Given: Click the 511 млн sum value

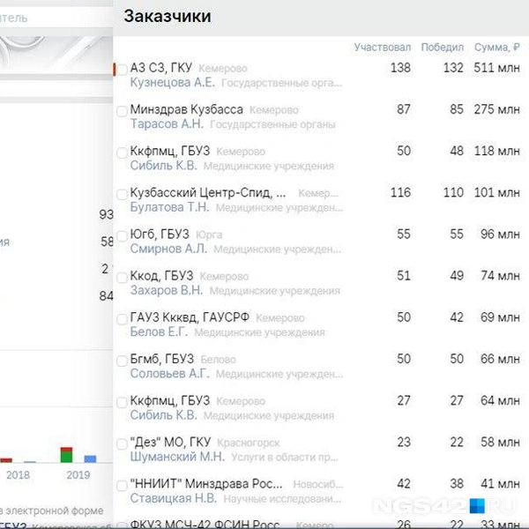Looking at the screenshot, I should pos(496,68).
